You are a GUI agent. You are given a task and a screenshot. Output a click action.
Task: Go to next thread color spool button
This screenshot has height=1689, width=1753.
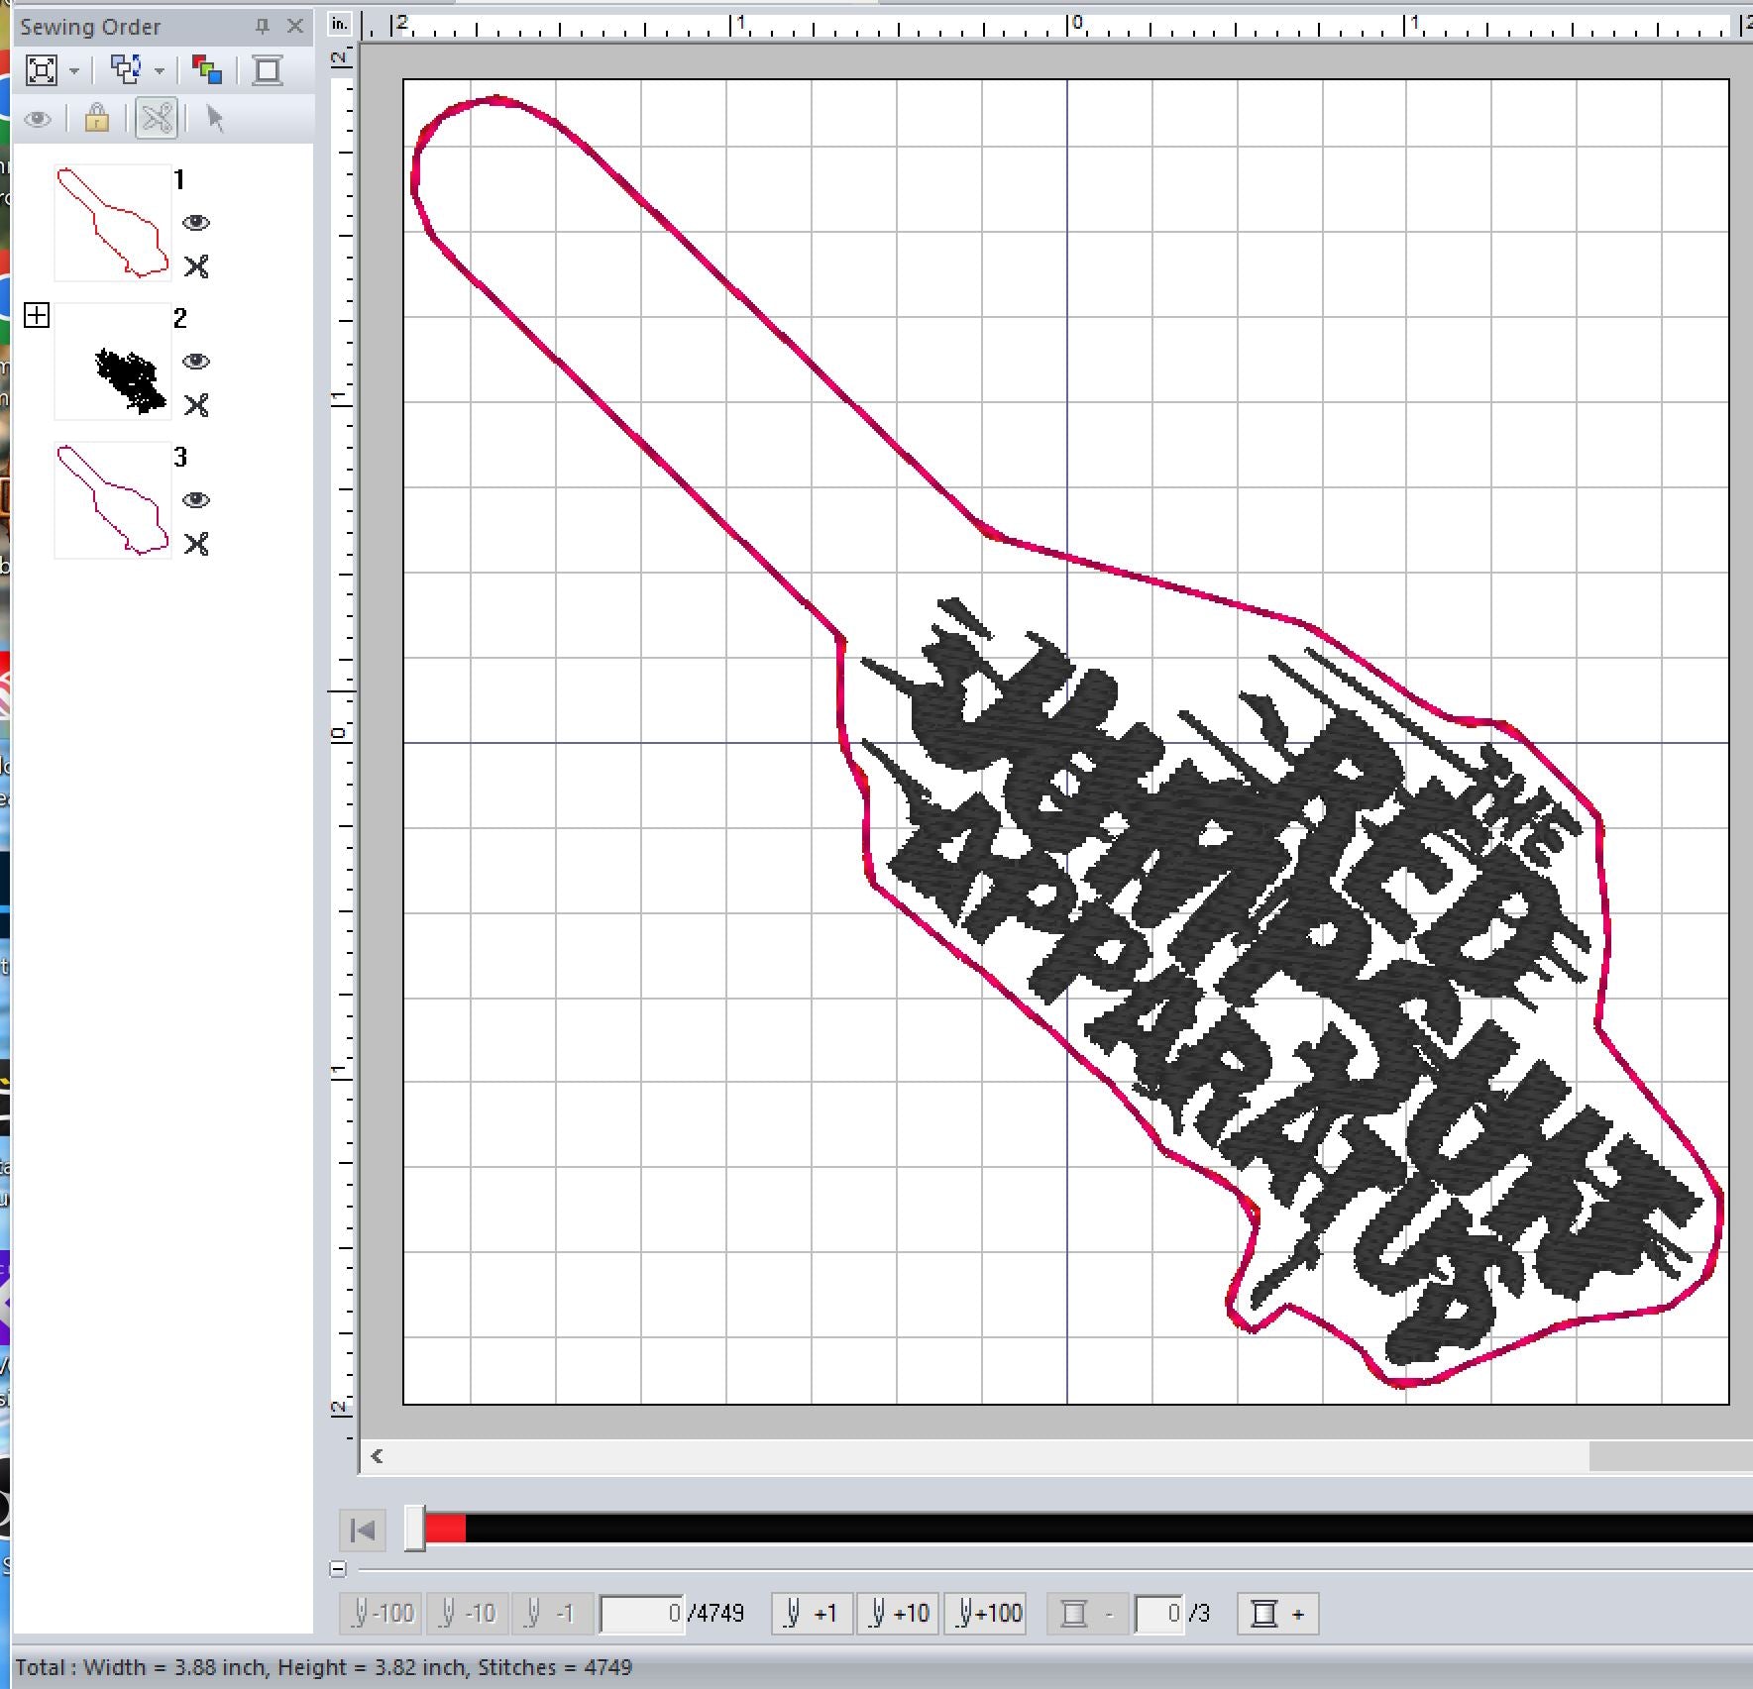pos(1278,1613)
